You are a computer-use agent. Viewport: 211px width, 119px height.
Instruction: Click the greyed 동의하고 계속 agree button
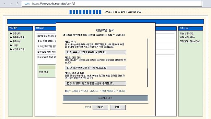[x=105, y=98]
